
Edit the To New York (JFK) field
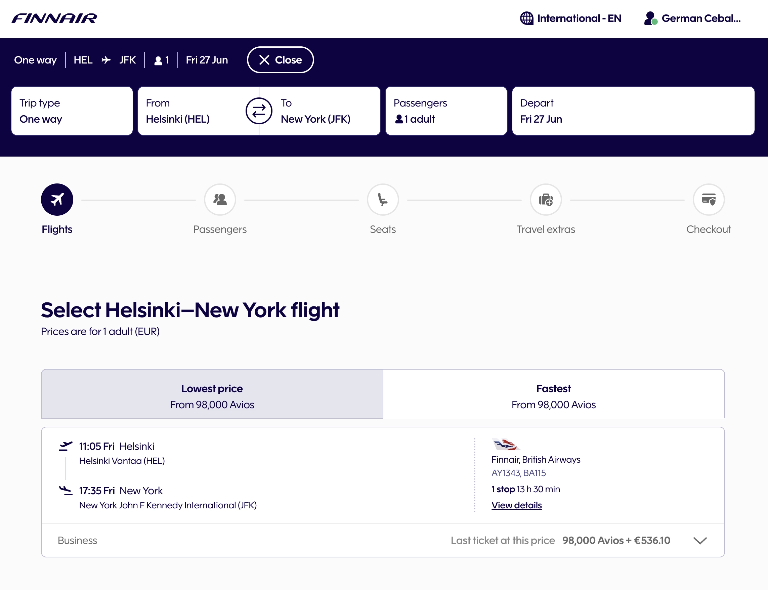click(x=327, y=111)
